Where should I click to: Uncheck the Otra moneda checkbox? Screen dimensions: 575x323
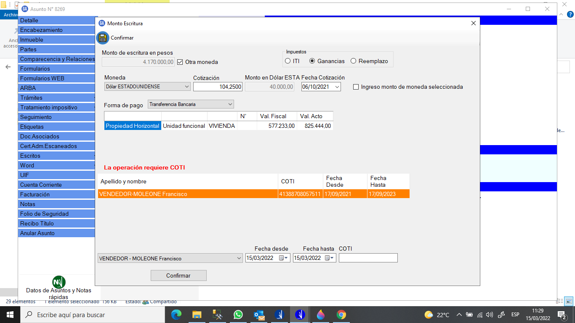(180, 62)
